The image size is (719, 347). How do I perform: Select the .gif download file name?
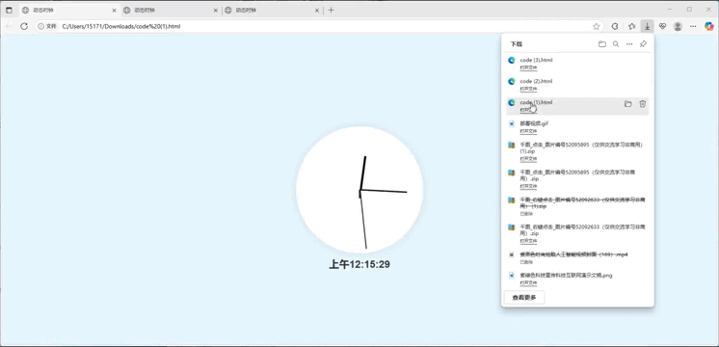click(534, 123)
